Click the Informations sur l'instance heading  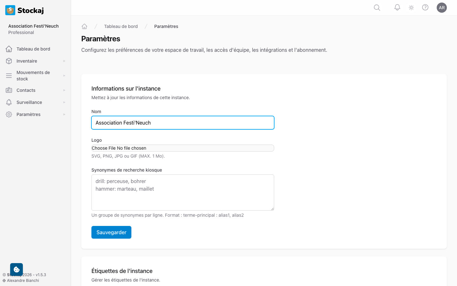126,89
